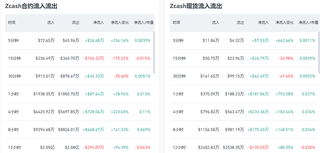This screenshot has width=320, height=153.
Task: Click the Zcash合约流入流出 table scrollbar
Action: coord(154,52)
